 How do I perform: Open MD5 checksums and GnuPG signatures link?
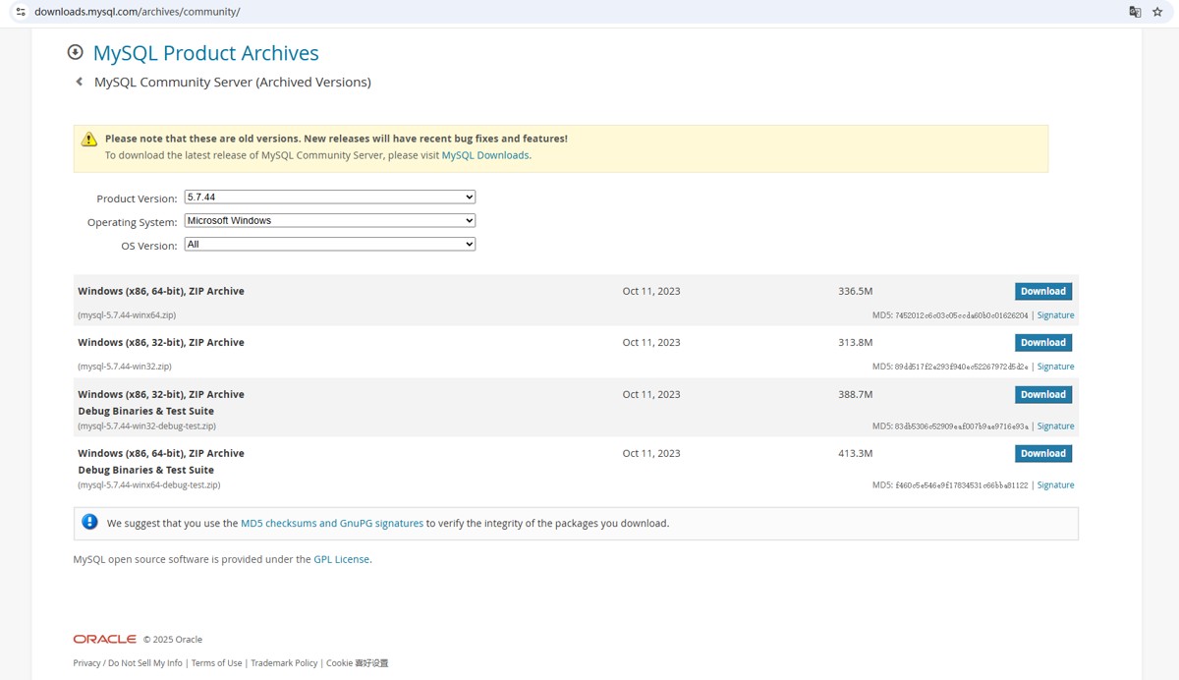coord(332,524)
